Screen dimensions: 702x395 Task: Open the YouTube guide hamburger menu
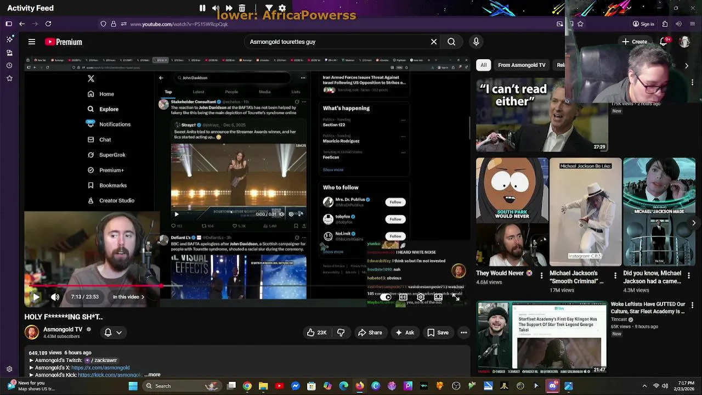point(32,42)
